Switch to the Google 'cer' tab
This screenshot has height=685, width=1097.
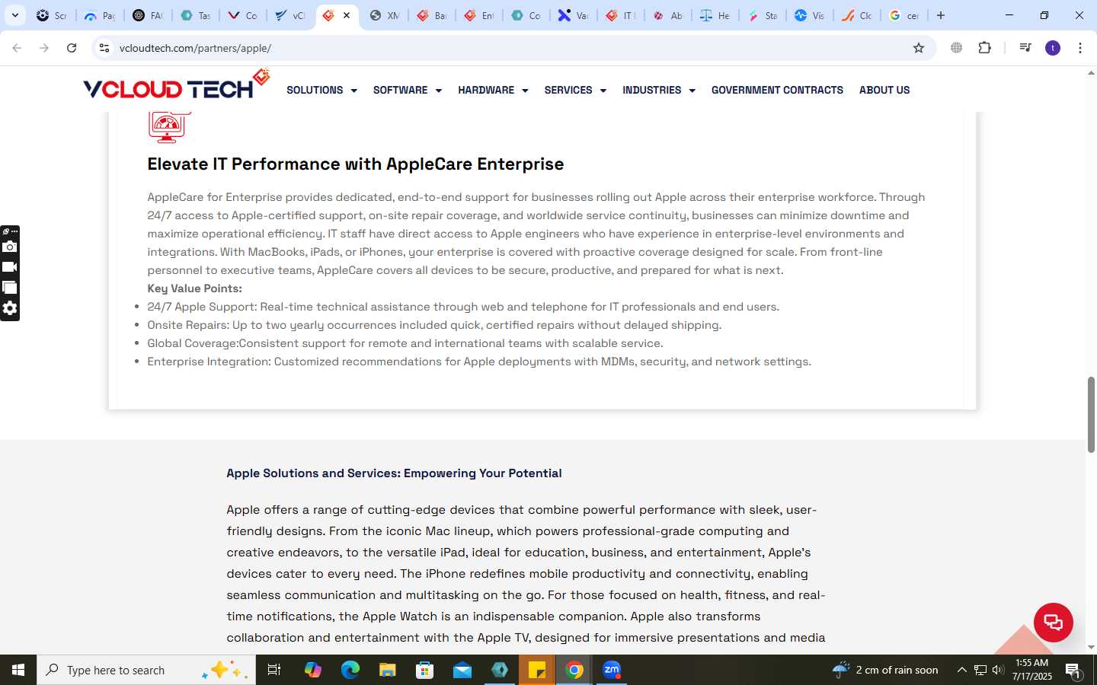pyautogui.click(x=904, y=15)
